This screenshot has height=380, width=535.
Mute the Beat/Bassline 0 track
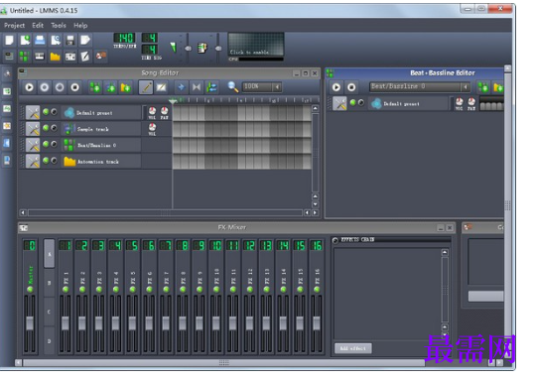pyautogui.click(x=46, y=144)
